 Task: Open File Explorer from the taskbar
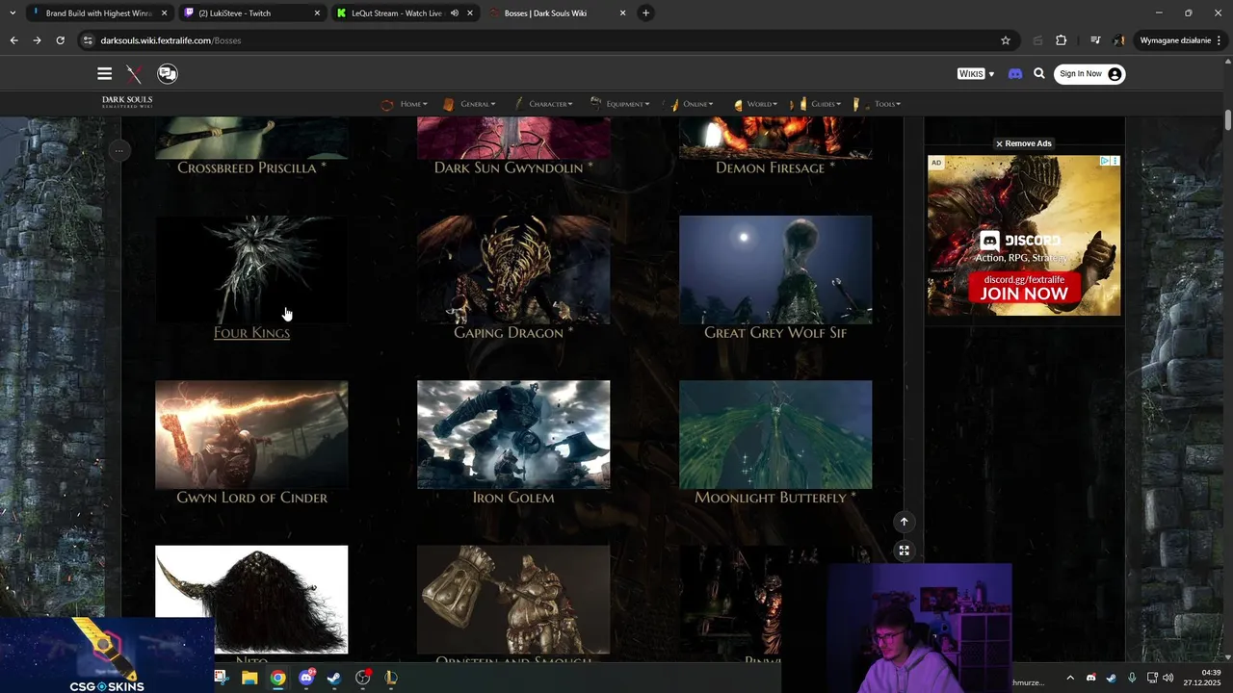click(249, 678)
